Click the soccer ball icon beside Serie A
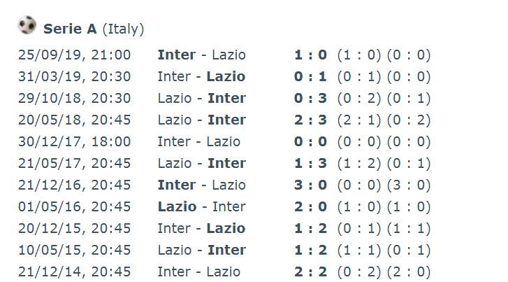This screenshot has width=508, height=282. point(27,25)
